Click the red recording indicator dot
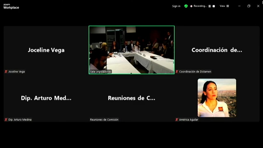This screenshot has height=148, width=263. point(191,6)
